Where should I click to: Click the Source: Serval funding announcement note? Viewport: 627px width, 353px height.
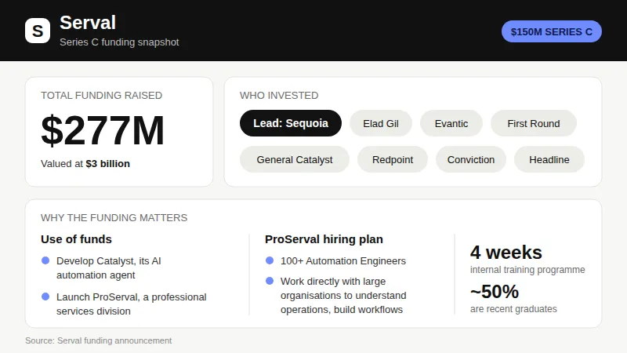99,340
